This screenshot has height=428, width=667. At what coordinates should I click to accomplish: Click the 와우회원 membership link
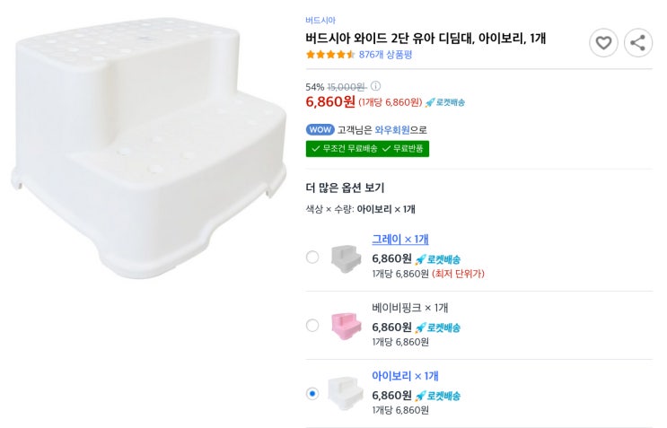[x=391, y=129]
